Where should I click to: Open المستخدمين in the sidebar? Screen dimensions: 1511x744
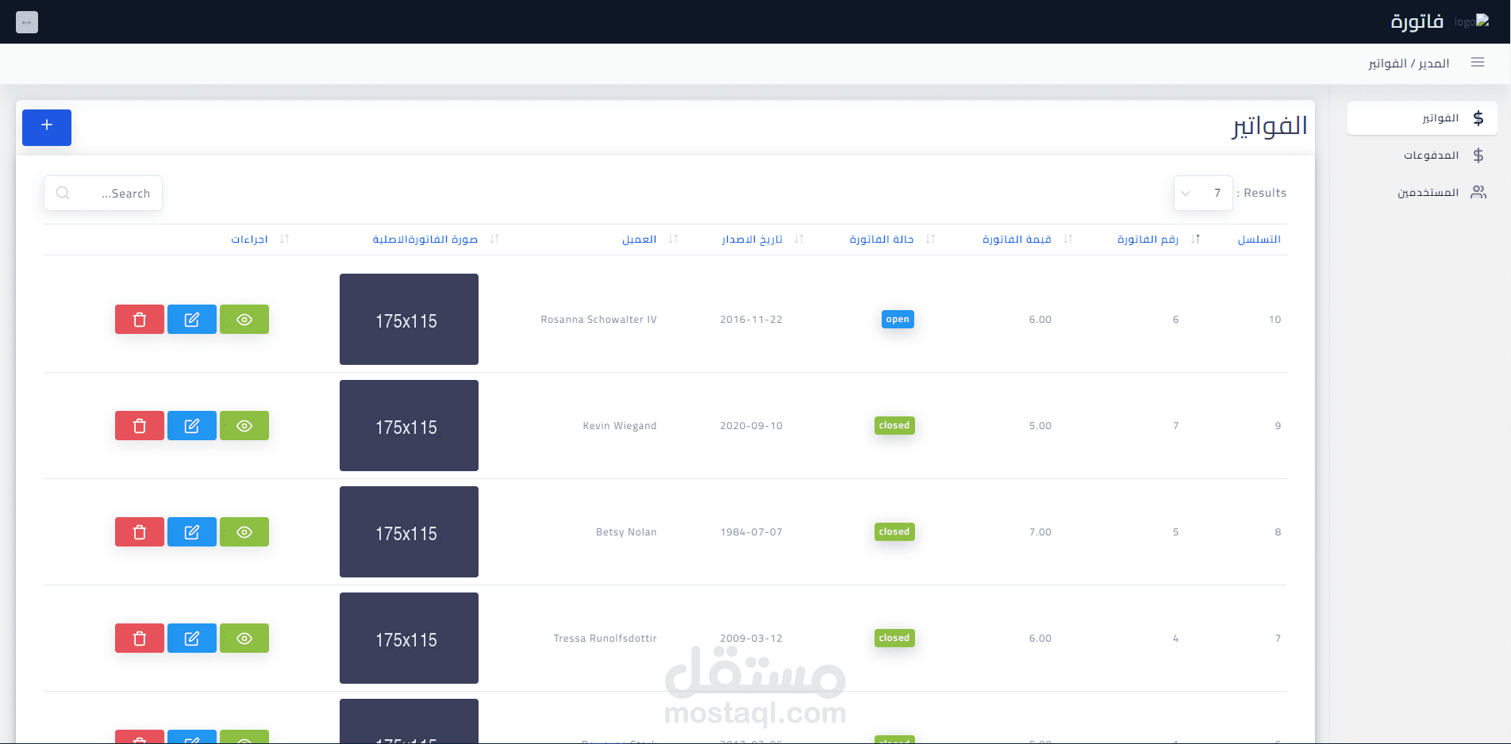point(1422,193)
